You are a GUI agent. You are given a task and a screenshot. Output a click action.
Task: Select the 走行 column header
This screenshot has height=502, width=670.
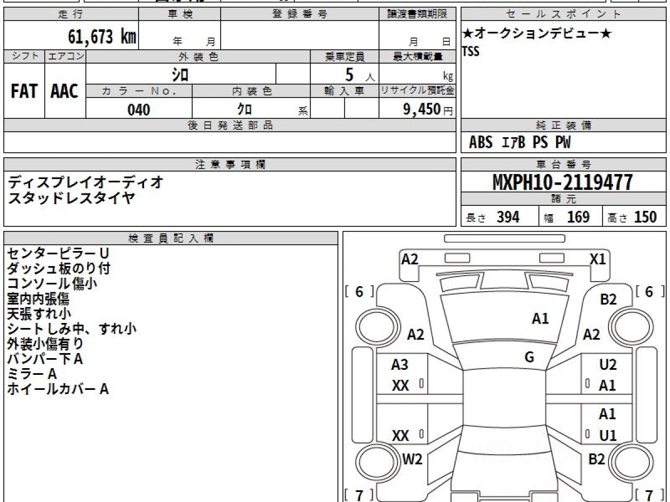pyautogui.click(x=70, y=15)
